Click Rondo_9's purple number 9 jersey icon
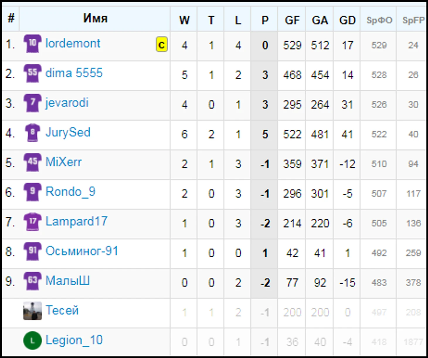428x358 pixels. pos(32,192)
